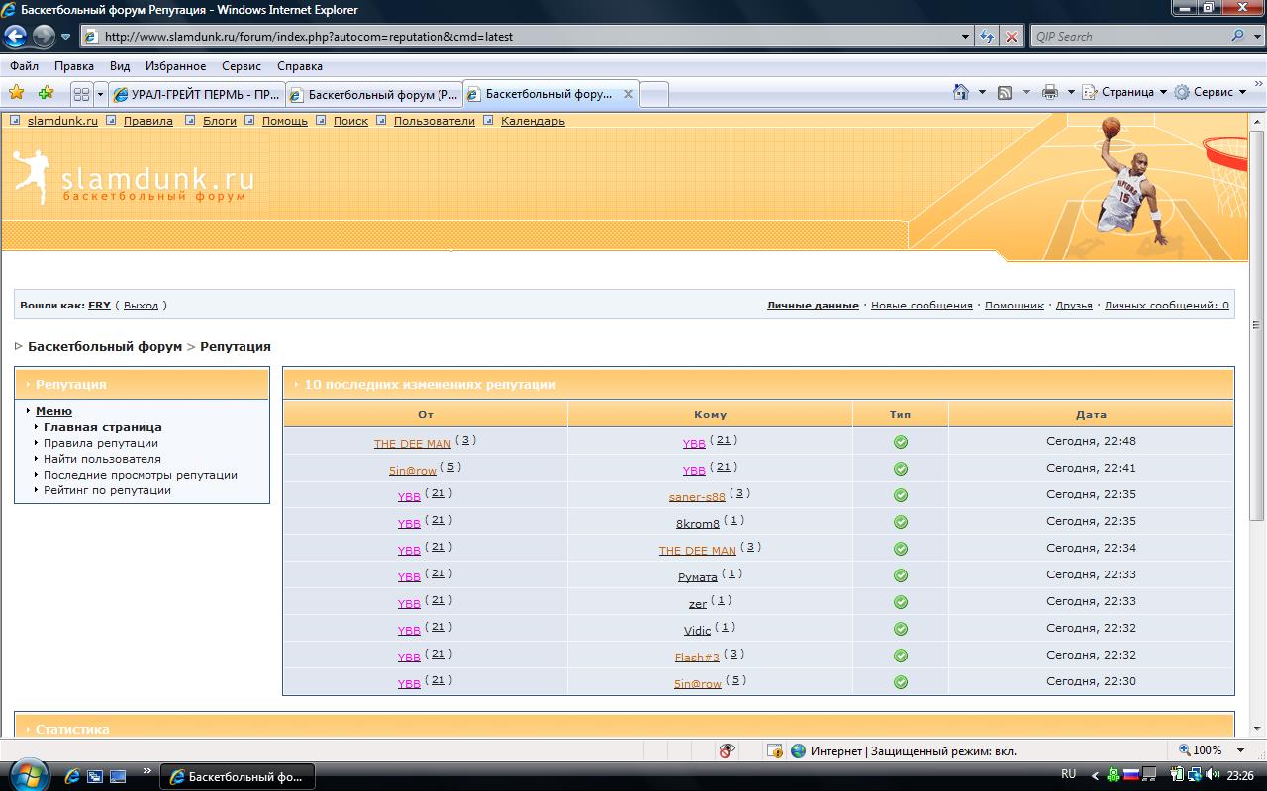Open the Рейтинг по репутации link
This screenshot has width=1267, height=791.
pyautogui.click(x=107, y=490)
